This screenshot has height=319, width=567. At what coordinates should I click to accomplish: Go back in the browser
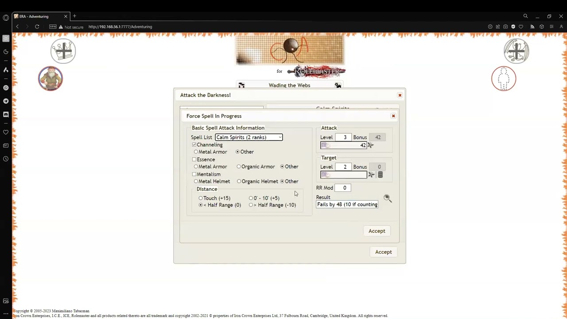(17, 27)
